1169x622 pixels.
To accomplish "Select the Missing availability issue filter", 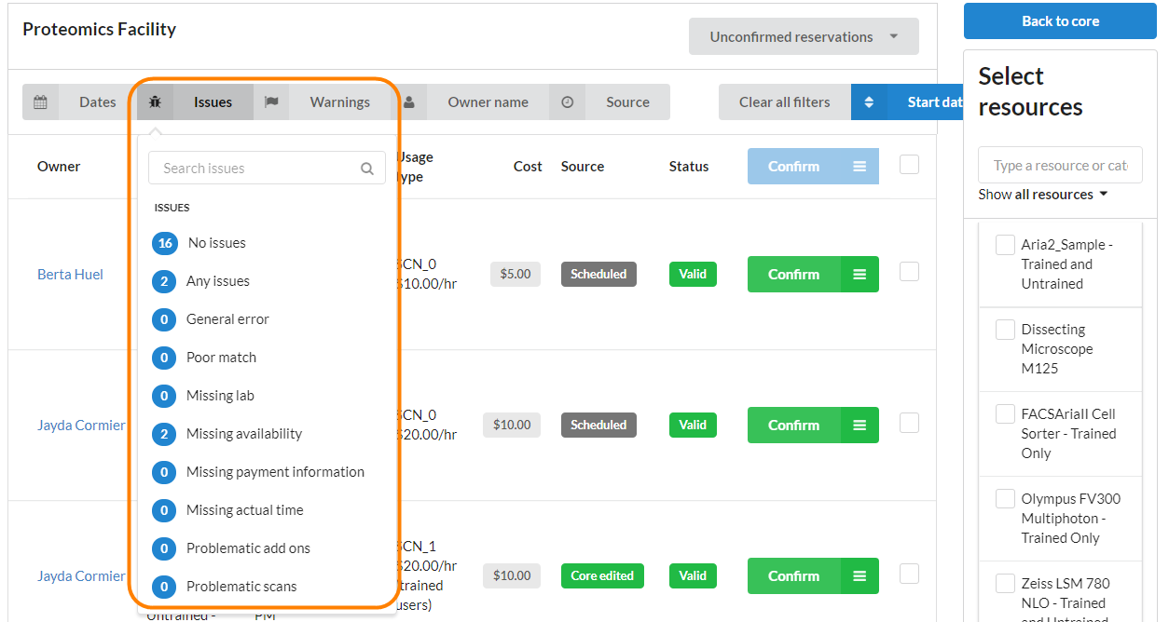I will [243, 434].
